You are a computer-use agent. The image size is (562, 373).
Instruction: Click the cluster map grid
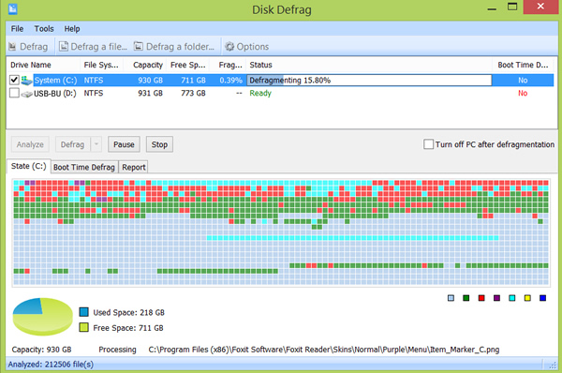tap(281, 232)
